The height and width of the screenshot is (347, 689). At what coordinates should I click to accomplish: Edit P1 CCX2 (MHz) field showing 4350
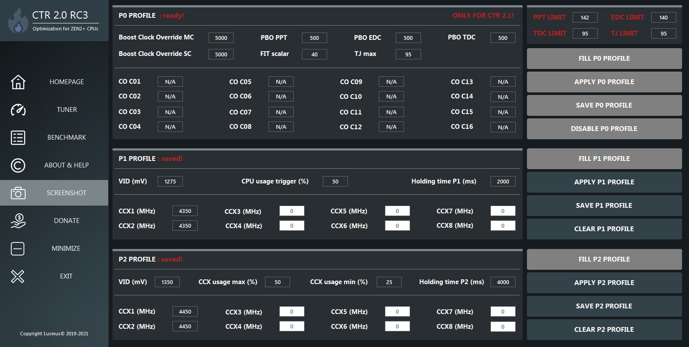(185, 226)
